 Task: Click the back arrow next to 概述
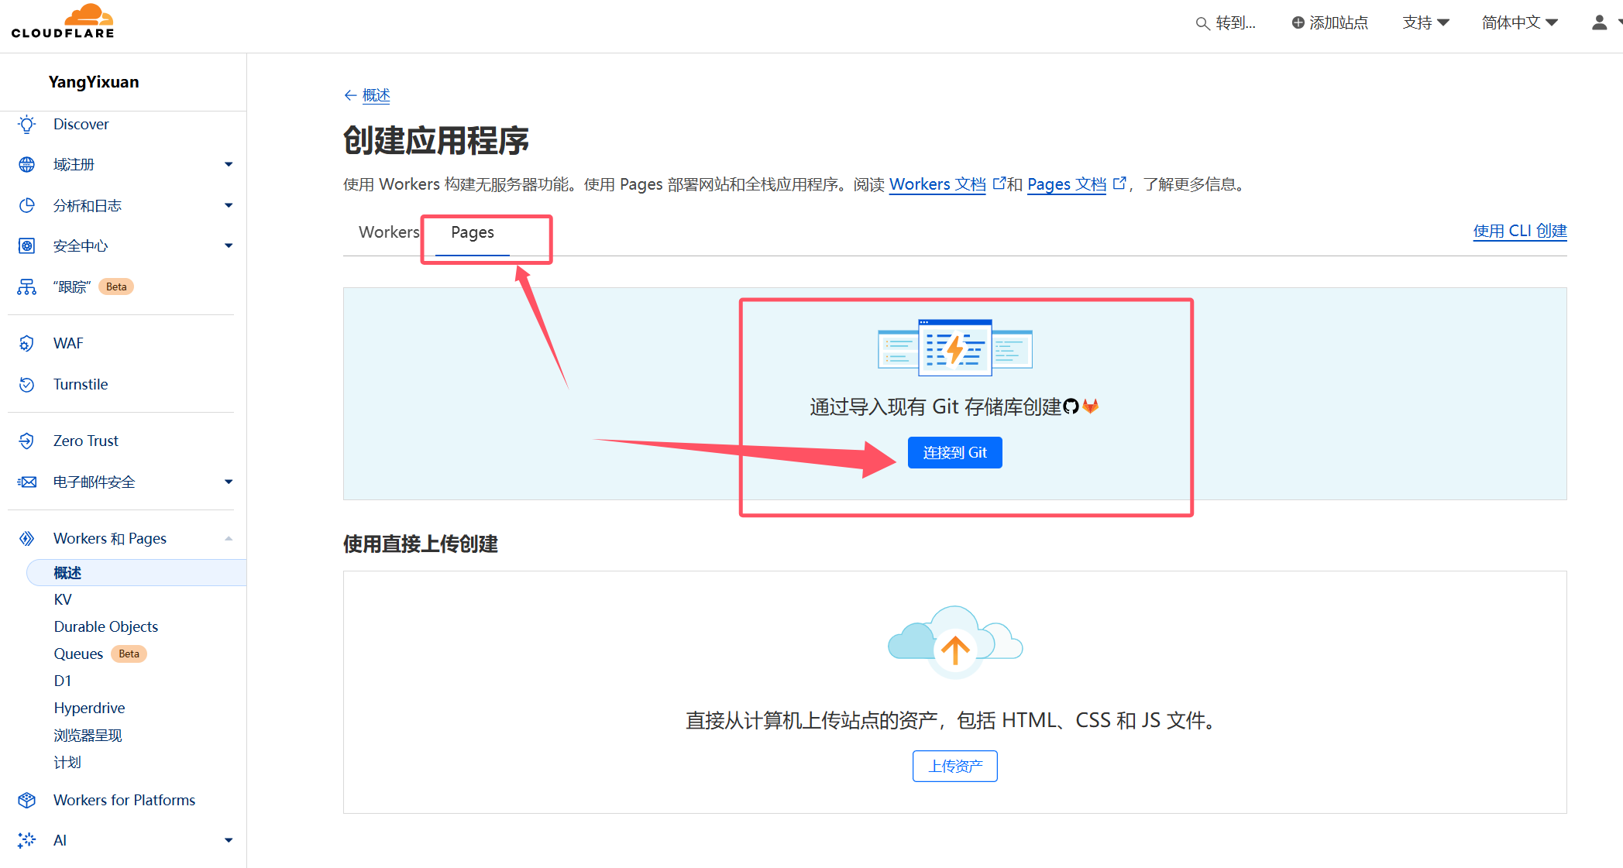coord(350,95)
